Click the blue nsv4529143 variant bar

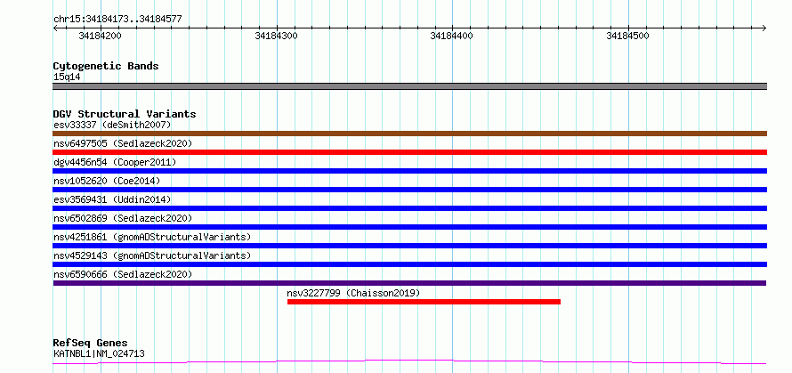(410, 264)
